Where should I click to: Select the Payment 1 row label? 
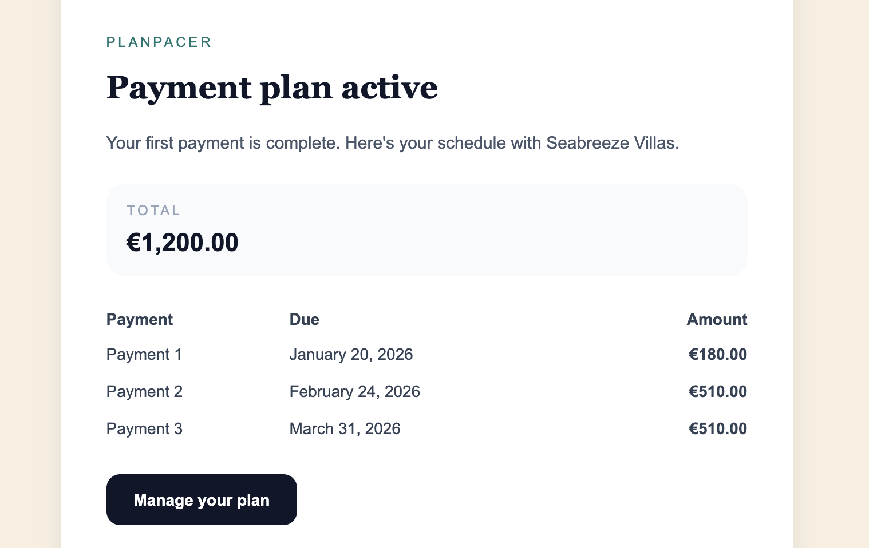(x=144, y=355)
